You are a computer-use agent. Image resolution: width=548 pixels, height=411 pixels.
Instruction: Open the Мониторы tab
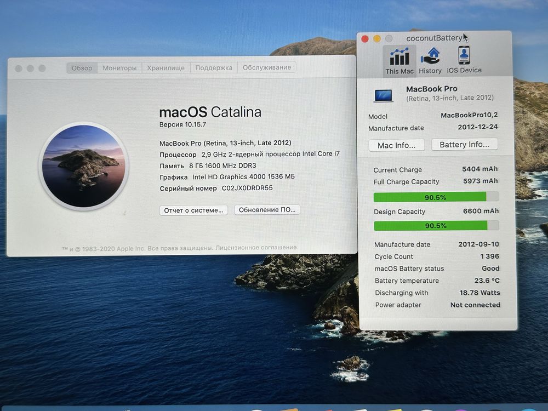pos(119,68)
